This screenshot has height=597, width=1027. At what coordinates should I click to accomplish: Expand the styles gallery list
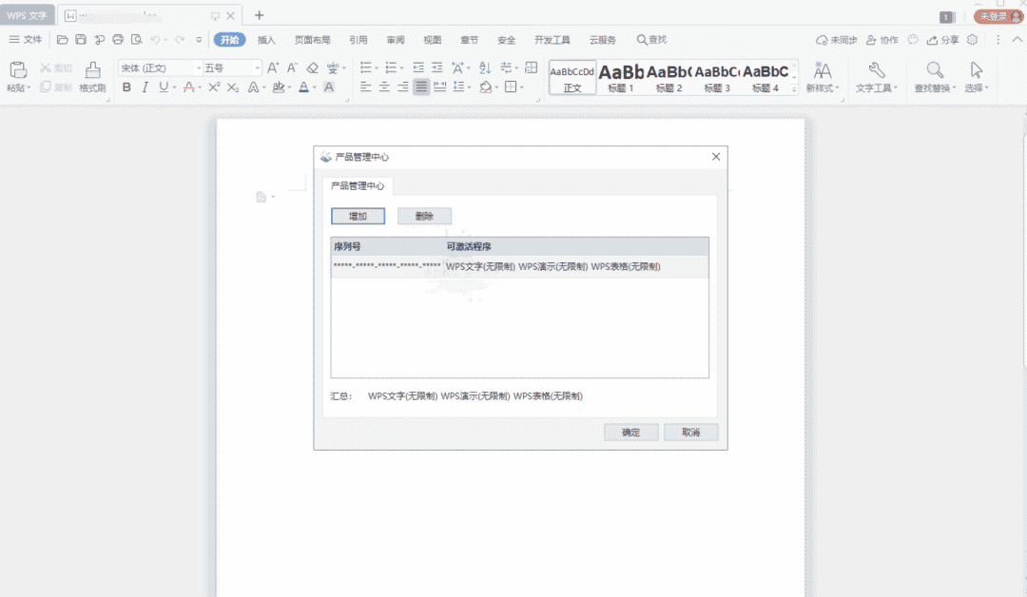[x=794, y=89]
